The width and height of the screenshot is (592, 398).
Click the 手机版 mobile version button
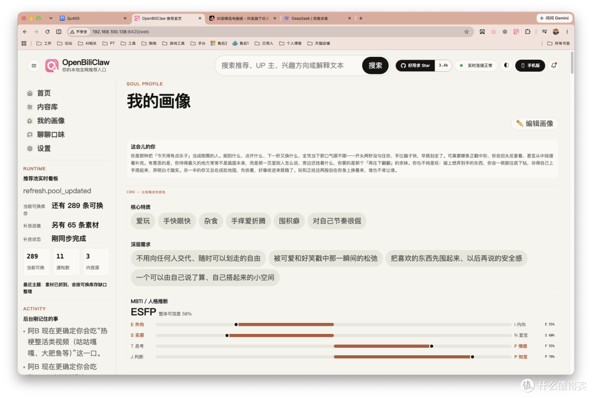[x=530, y=66]
